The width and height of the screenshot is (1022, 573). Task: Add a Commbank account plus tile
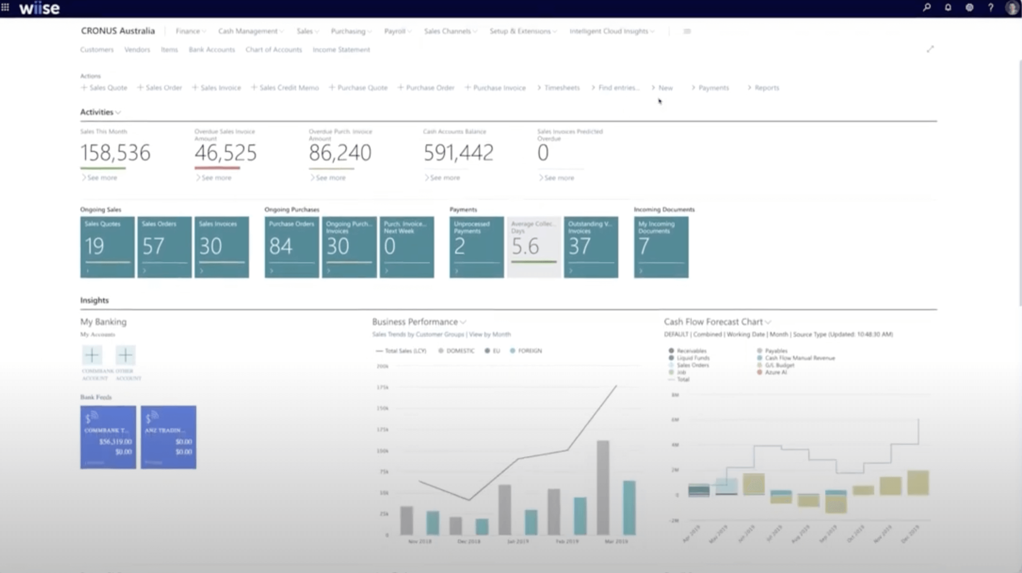point(92,355)
